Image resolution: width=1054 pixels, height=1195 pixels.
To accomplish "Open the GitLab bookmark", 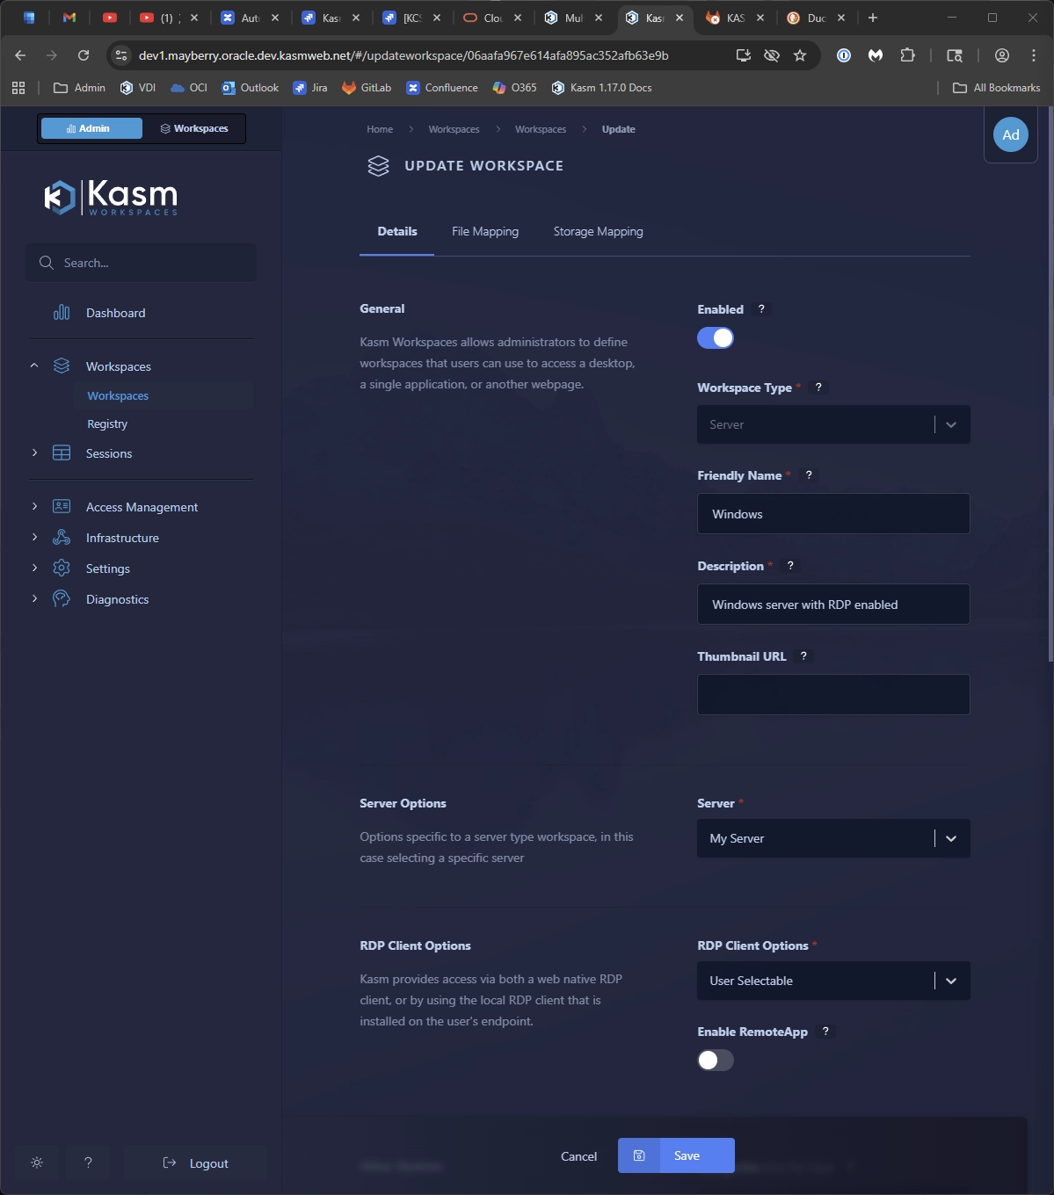I will point(367,88).
